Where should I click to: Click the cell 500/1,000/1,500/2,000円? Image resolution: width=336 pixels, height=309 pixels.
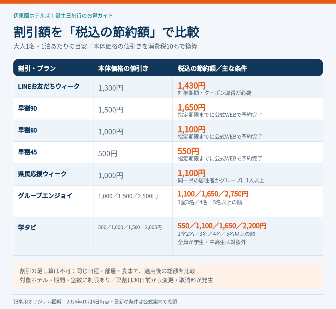click(x=130, y=227)
